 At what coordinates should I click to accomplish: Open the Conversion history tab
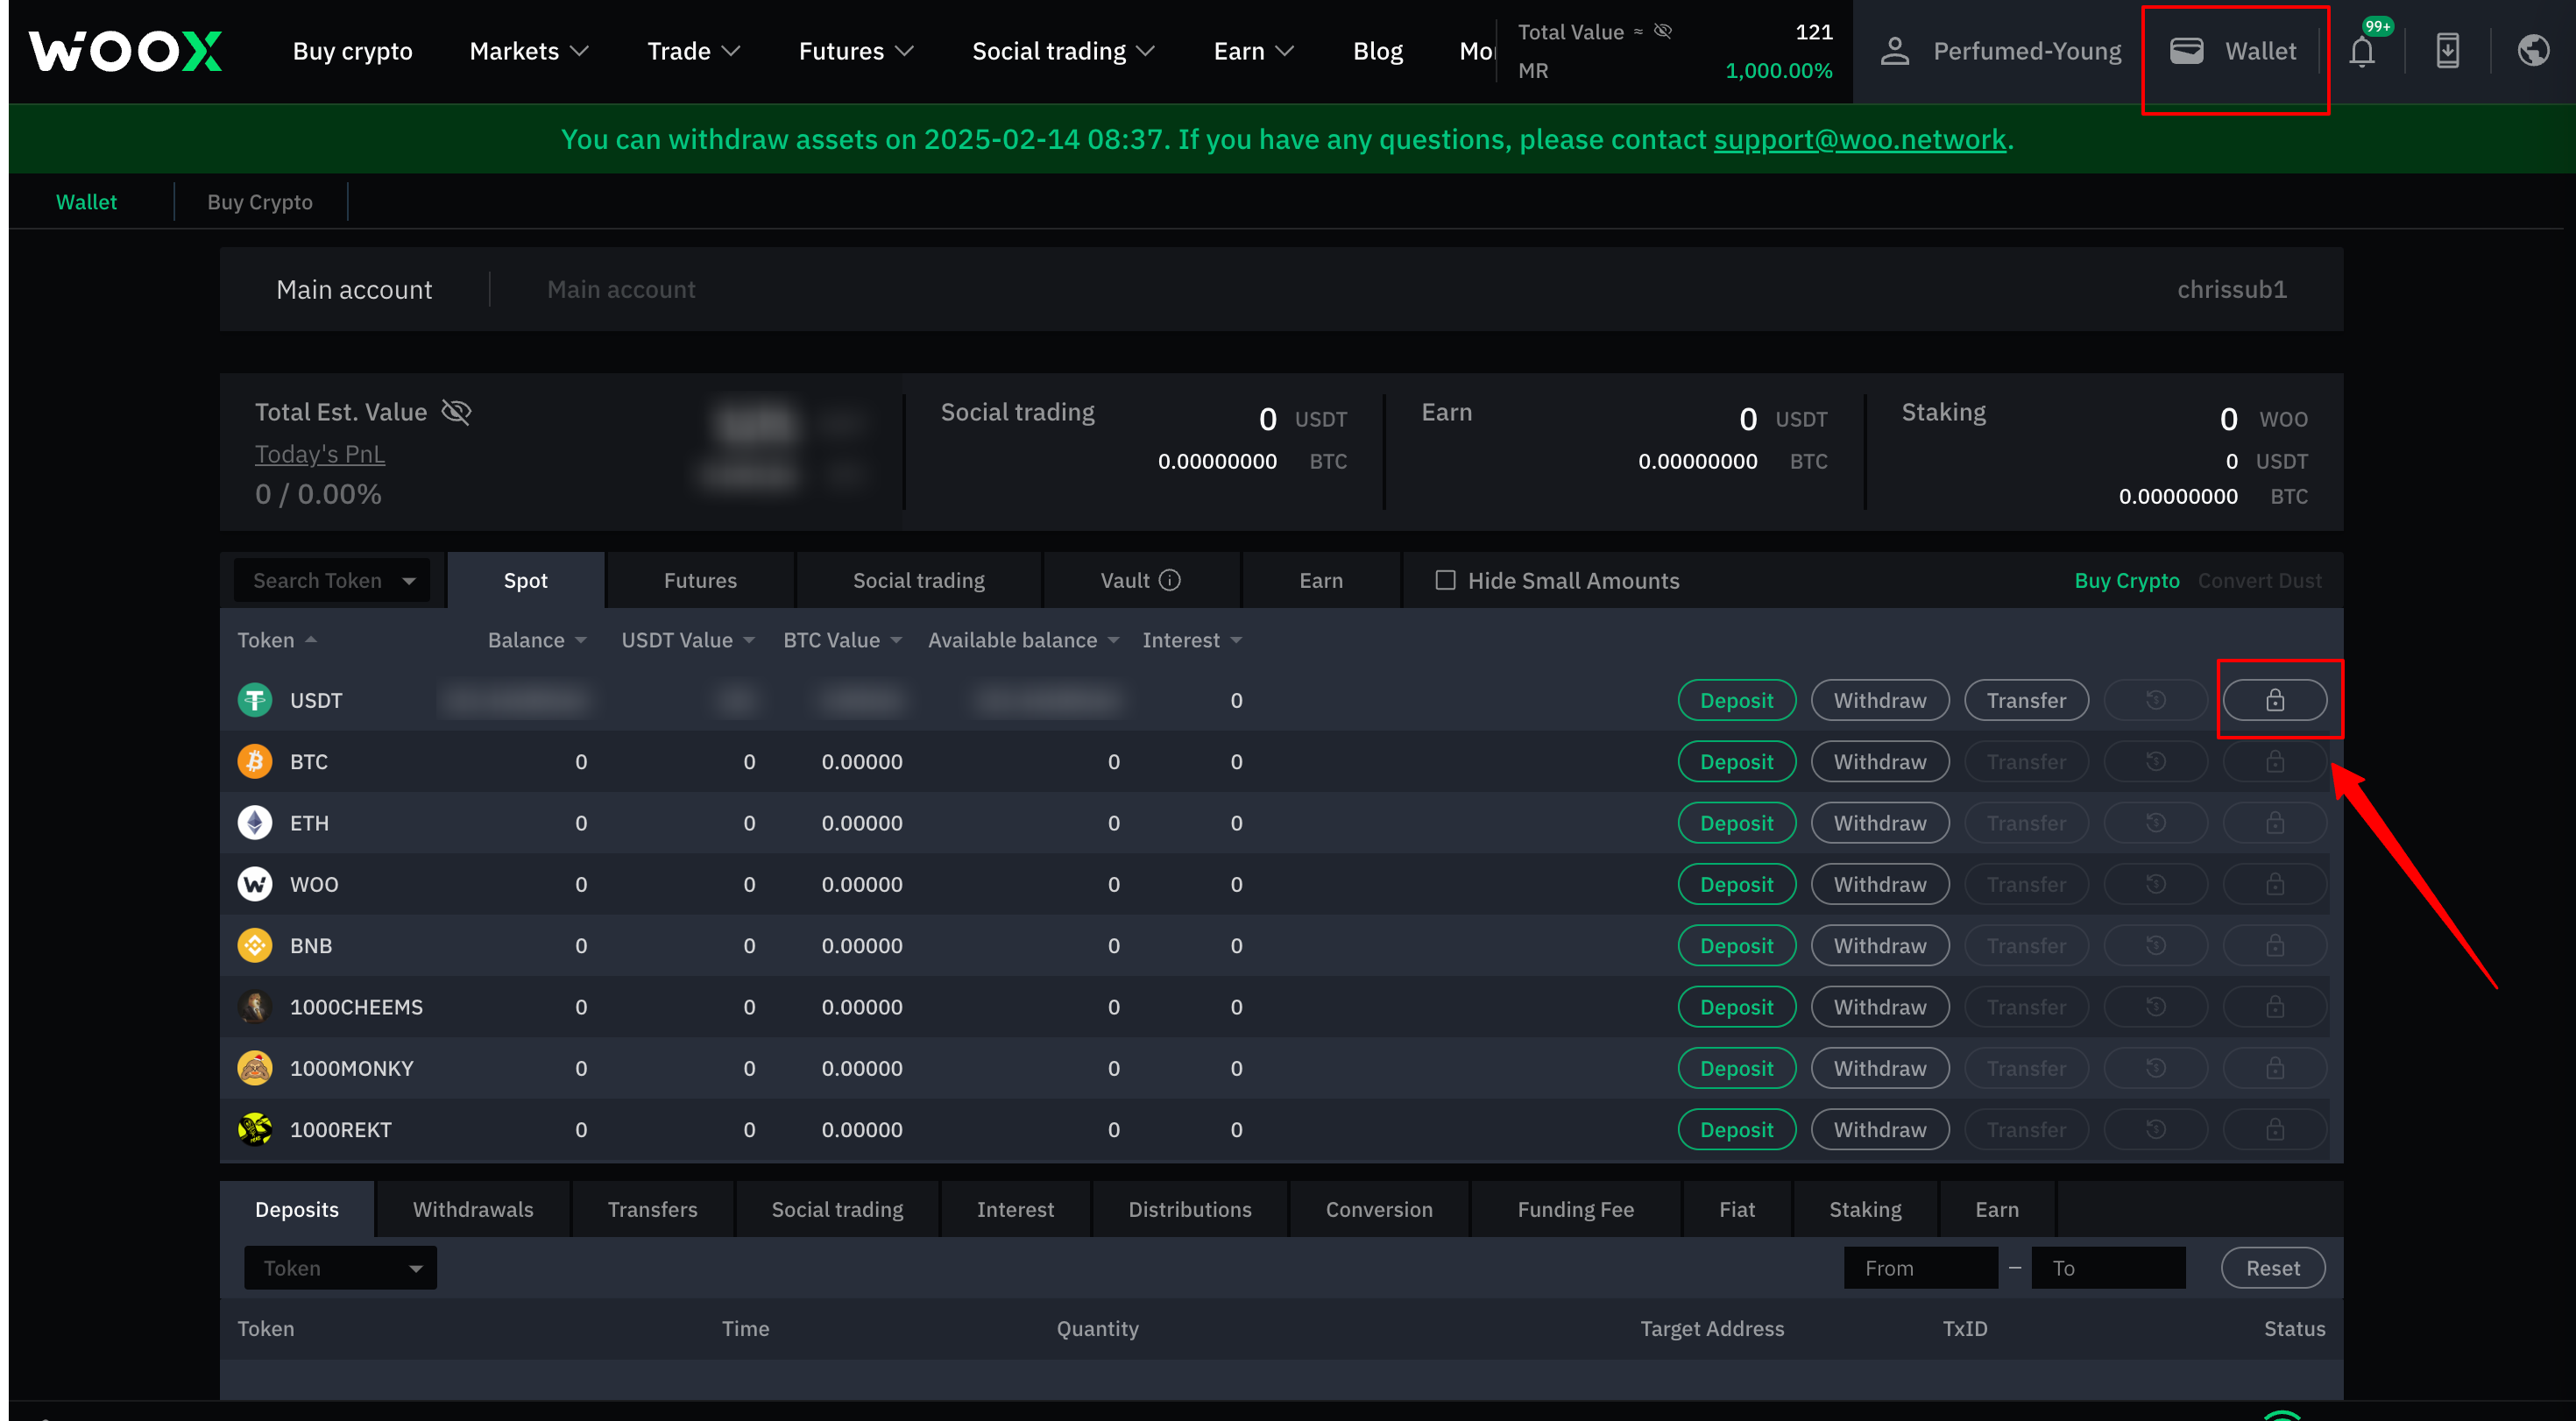1379,1209
